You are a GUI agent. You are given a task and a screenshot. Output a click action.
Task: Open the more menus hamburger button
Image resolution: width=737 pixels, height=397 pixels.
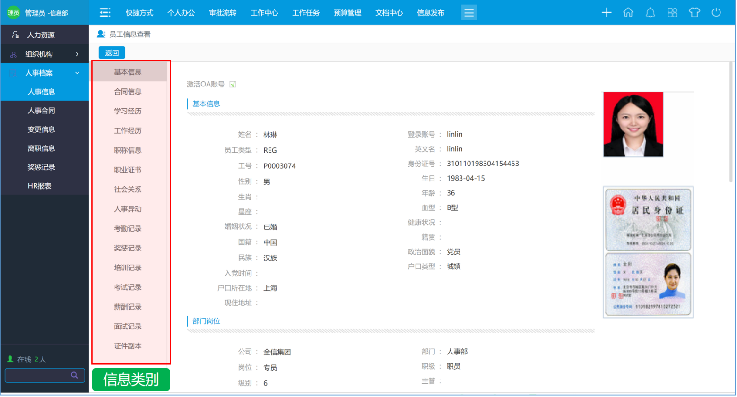pyautogui.click(x=468, y=13)
